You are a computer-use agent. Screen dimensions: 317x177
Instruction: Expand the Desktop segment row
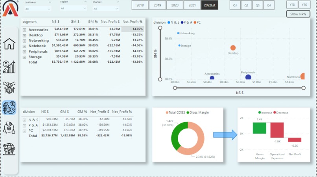click(24, 35)
